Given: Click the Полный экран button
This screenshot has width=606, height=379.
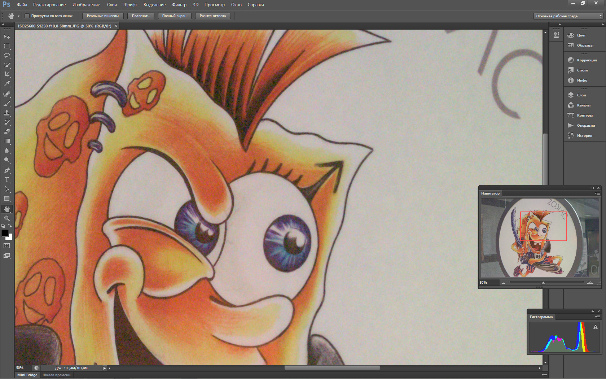Looking at the screenshot, I should [174, 16].
